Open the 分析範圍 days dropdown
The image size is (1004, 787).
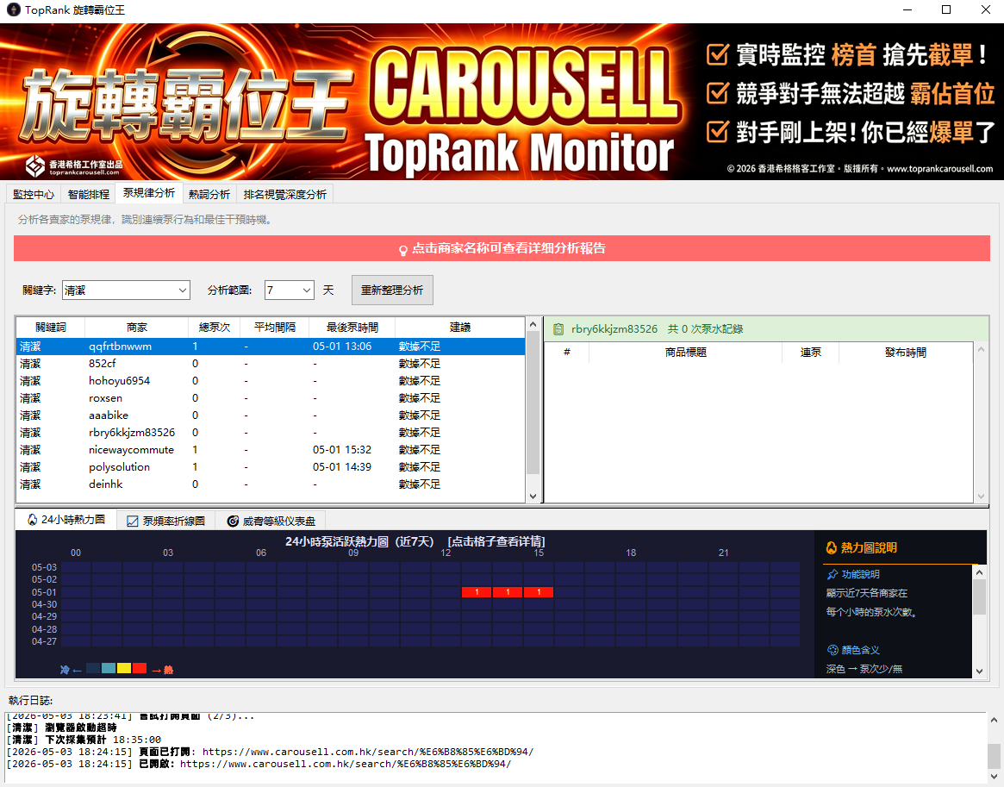[289, 290]
